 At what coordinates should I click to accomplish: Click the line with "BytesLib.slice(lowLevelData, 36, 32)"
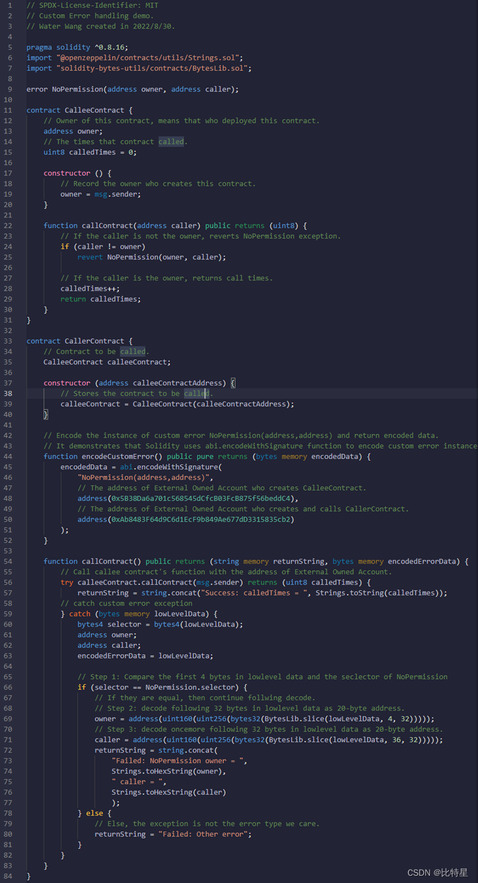268,740
